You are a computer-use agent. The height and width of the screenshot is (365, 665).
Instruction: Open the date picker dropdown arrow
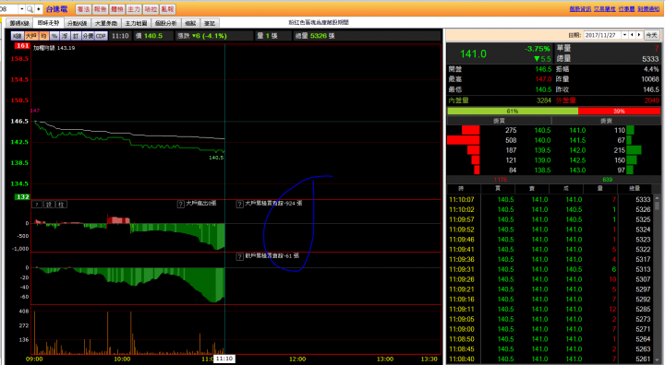(x=624, y=35)
